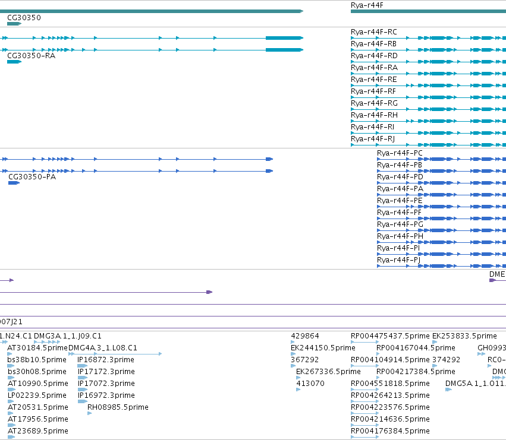Click EST RP004223576.5prime

pyautogui.click(x=390, y=407)
